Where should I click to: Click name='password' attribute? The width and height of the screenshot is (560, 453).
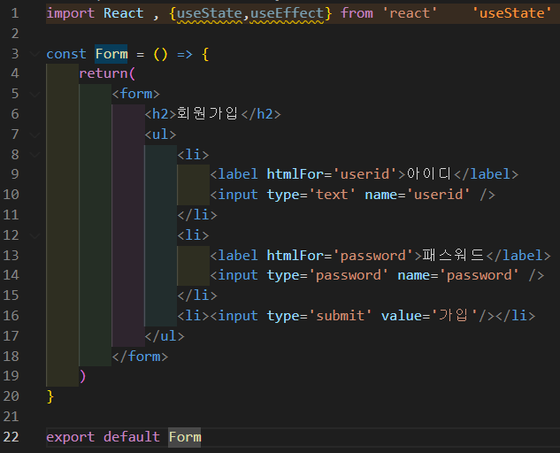click(458, 275)
